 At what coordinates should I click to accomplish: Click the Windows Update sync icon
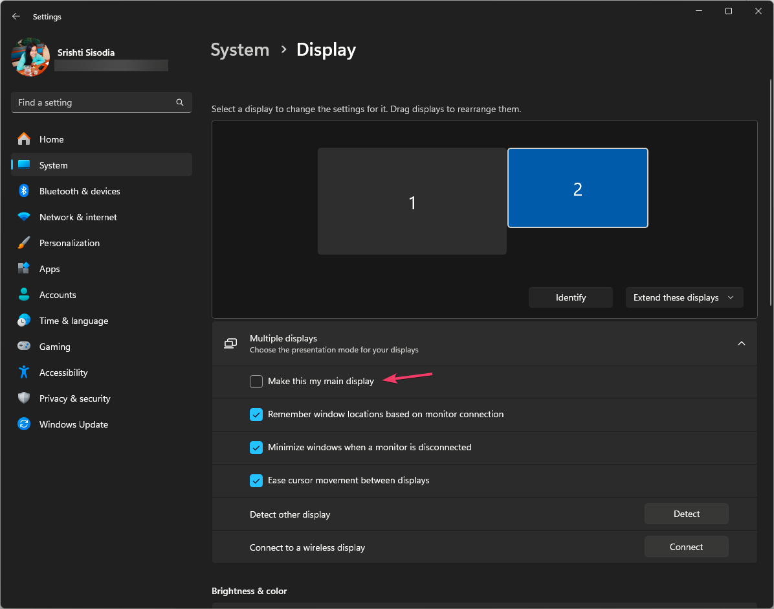click(x=24, y=424)
